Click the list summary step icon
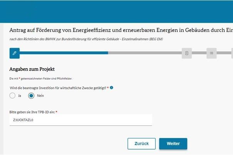The height and width of the screenshot is (155, 233). (x=211, y=53)
